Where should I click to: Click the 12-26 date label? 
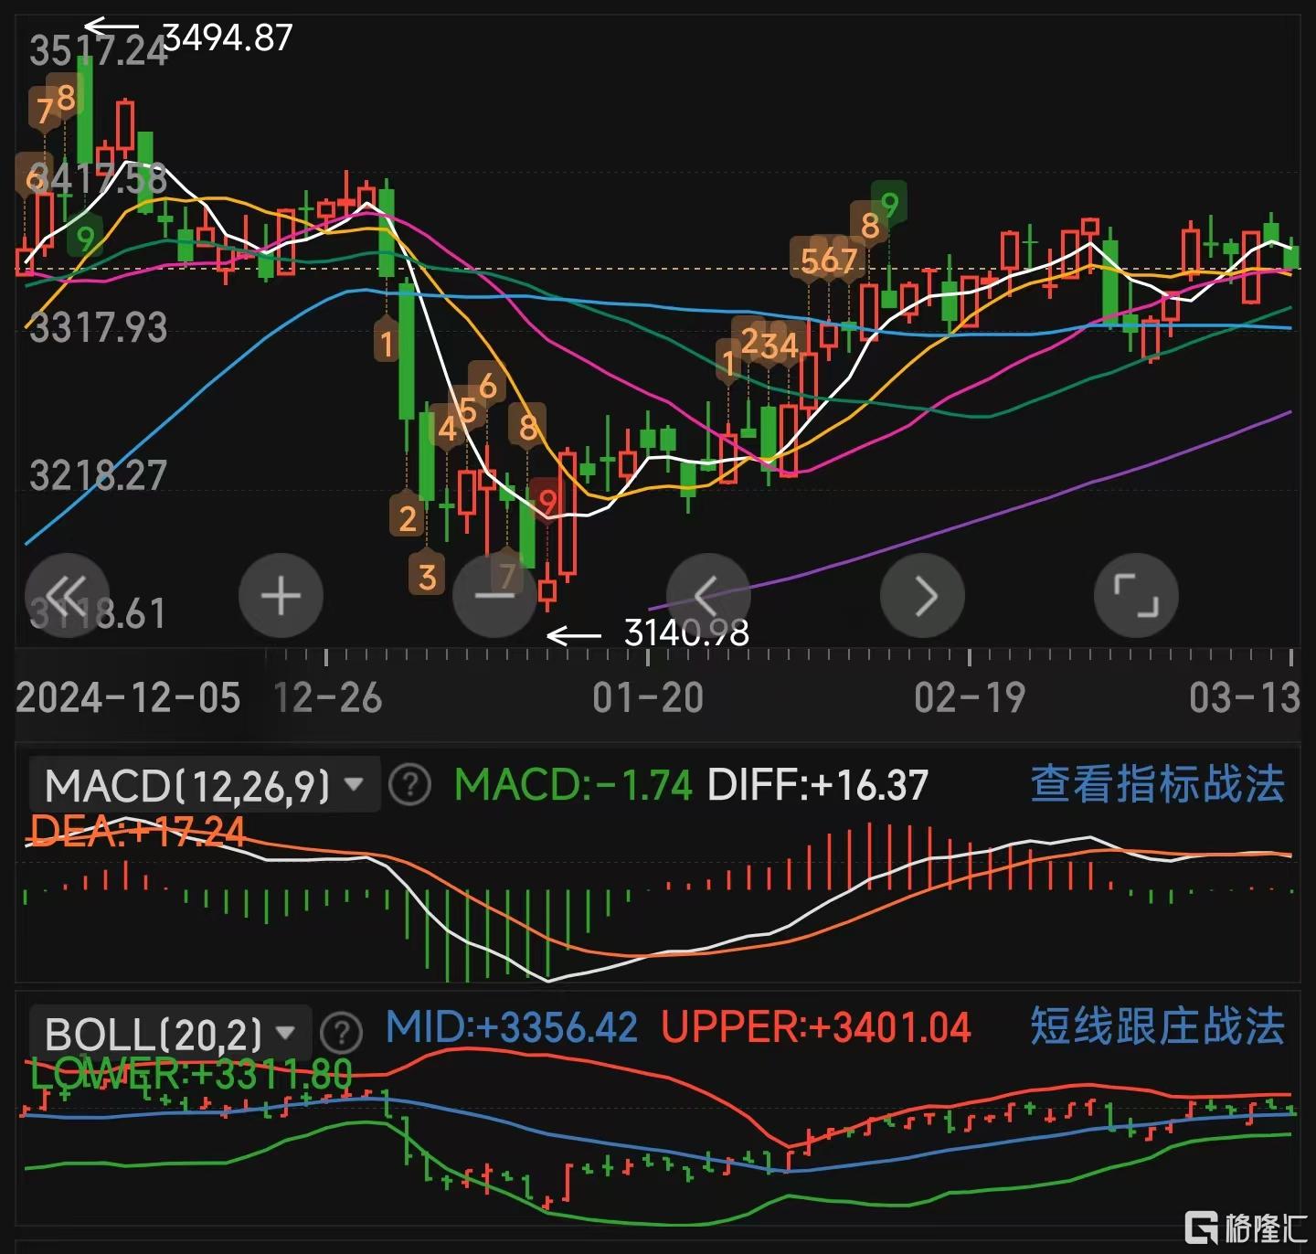327,698
